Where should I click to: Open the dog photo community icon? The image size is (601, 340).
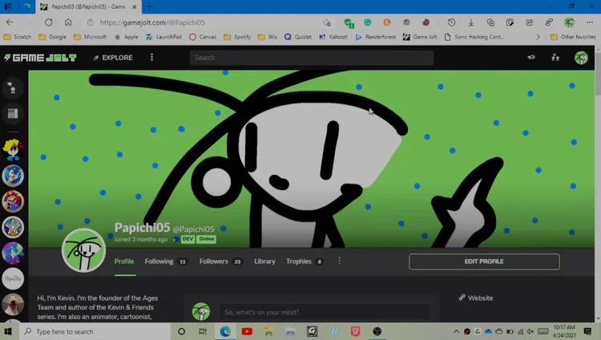point(13,304)
